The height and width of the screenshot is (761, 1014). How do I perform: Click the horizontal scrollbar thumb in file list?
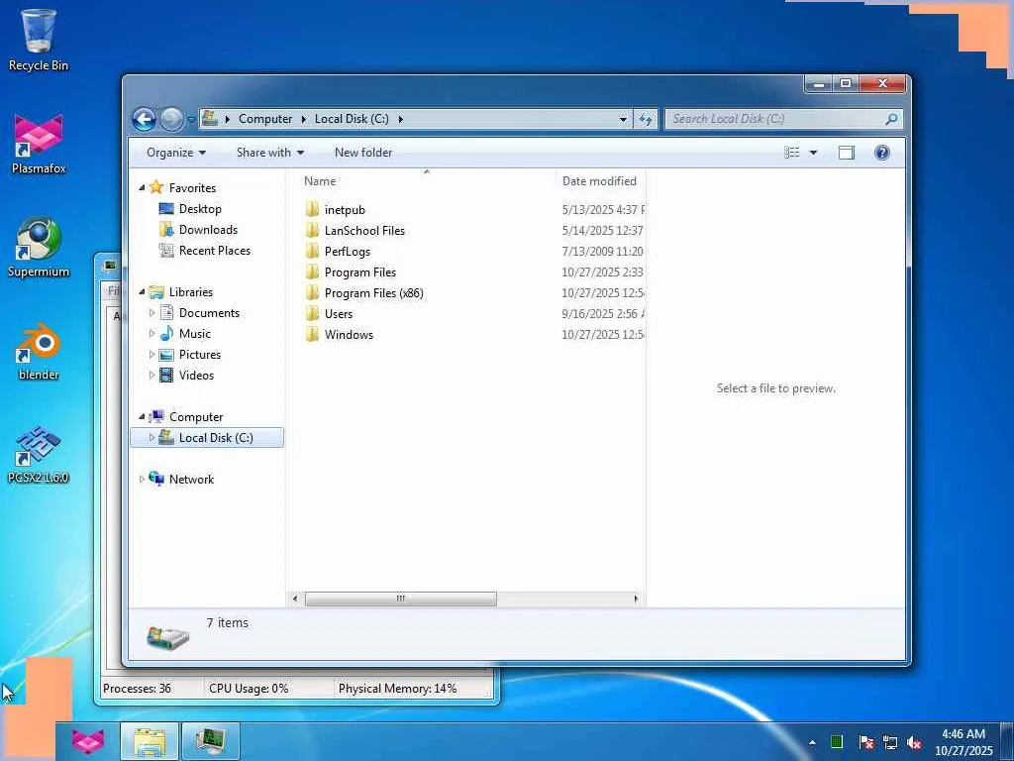click(401, 598)
